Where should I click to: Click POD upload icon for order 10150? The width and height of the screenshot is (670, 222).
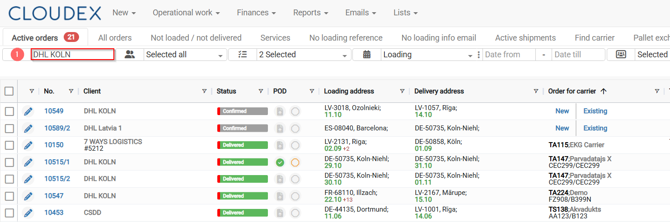[280, 145]
